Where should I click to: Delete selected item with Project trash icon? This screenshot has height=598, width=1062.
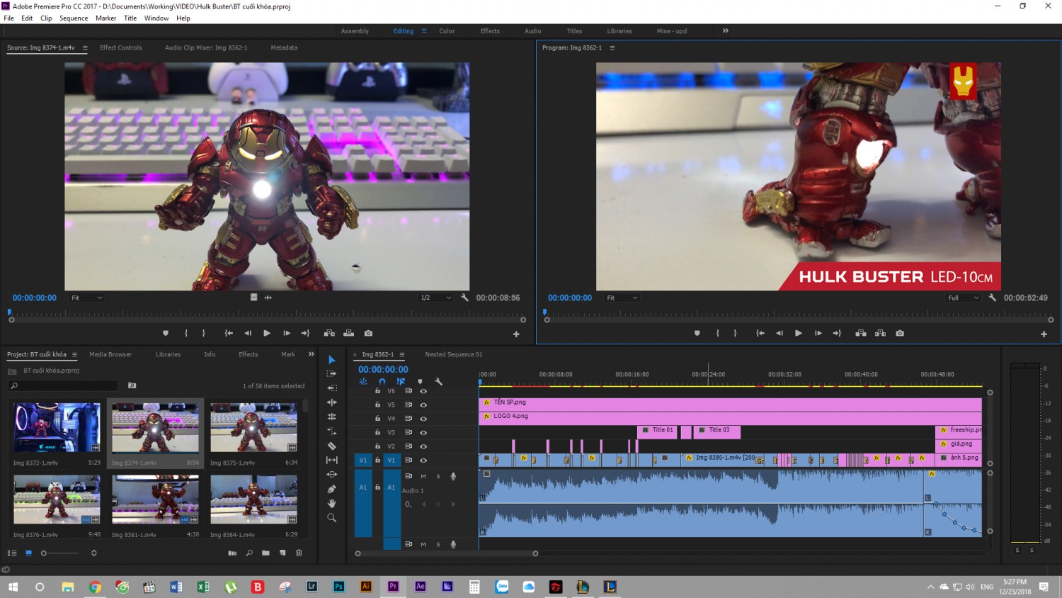299,553
